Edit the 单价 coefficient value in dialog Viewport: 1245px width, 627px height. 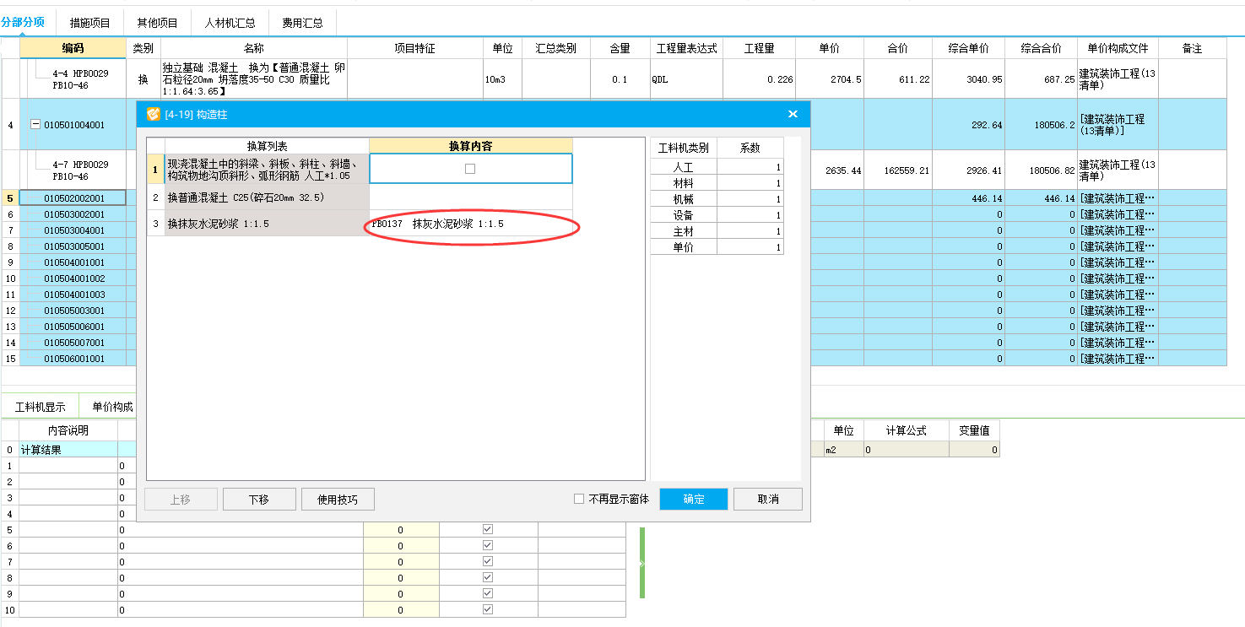click(x=750, y=247)
